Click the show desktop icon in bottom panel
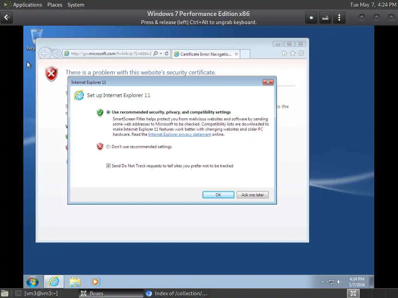This screenshot has width=398, height=298. [x=5, y=293]
